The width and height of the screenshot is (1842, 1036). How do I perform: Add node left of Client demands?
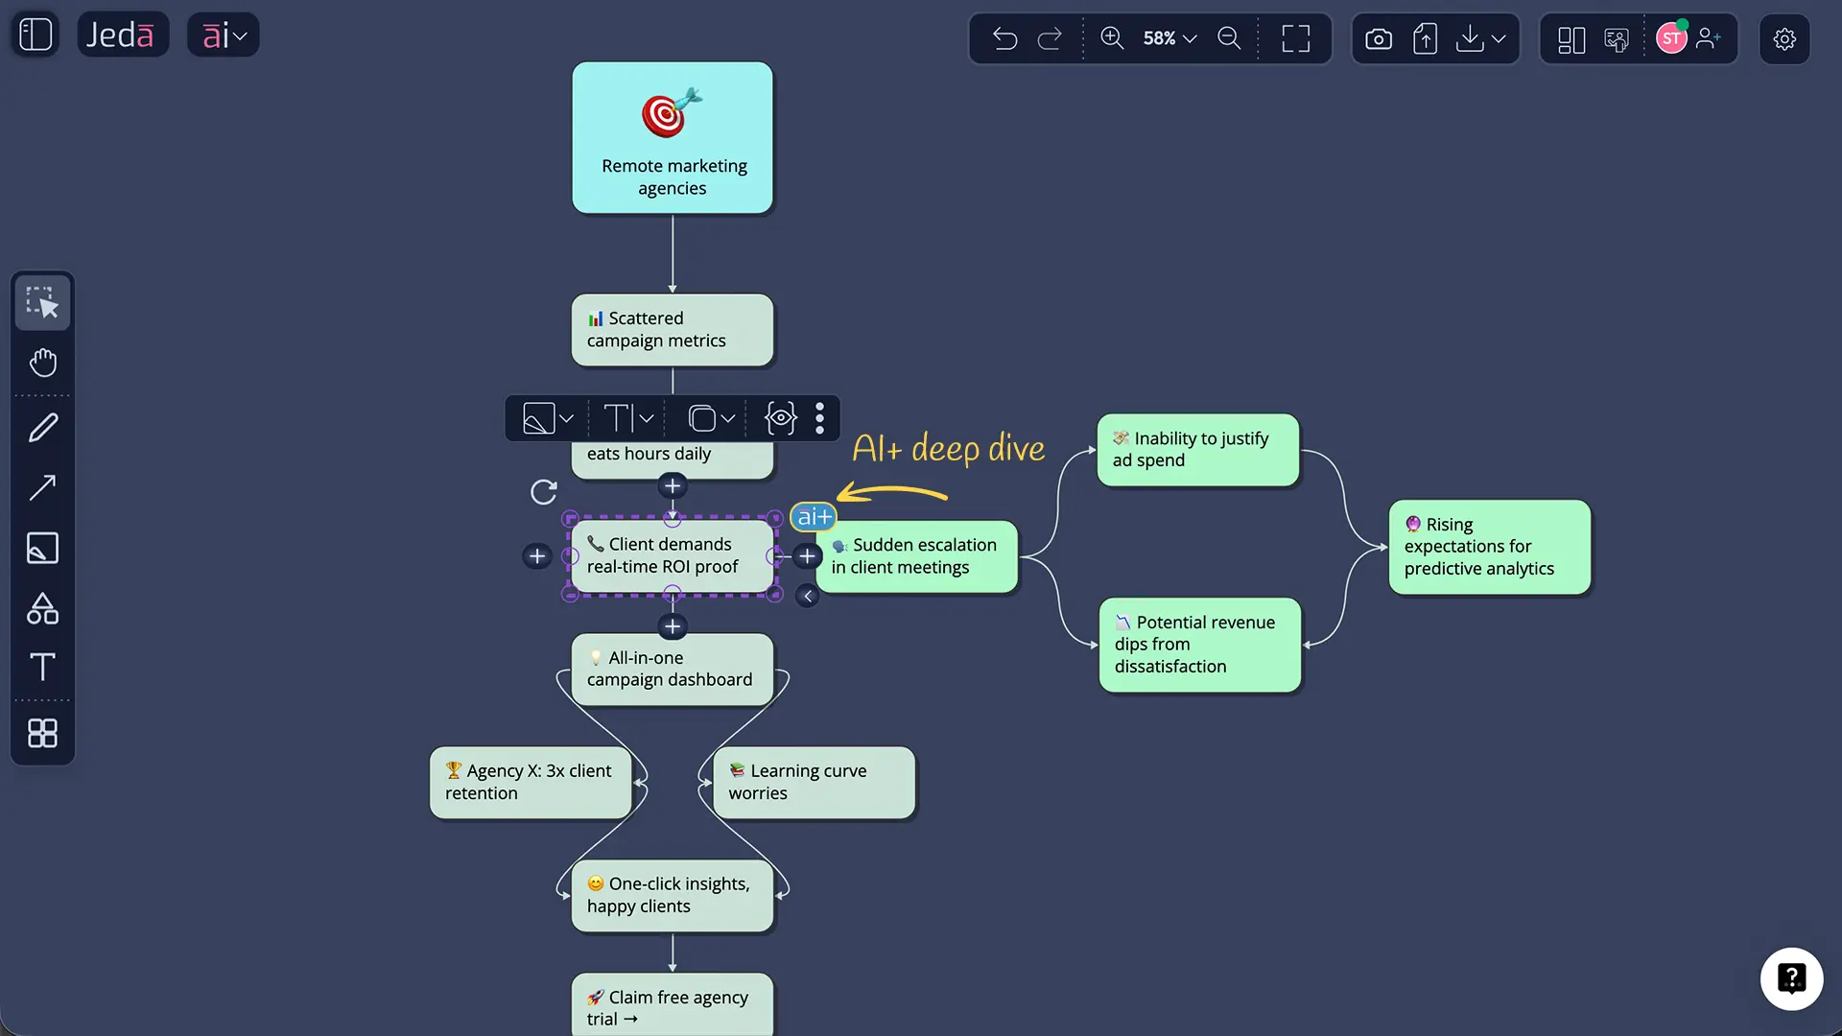tap(537, 556)
